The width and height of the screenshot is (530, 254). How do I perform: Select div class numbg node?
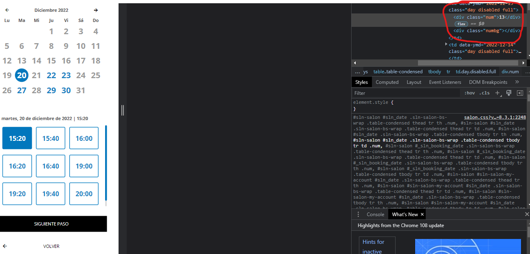coord(487,31)
